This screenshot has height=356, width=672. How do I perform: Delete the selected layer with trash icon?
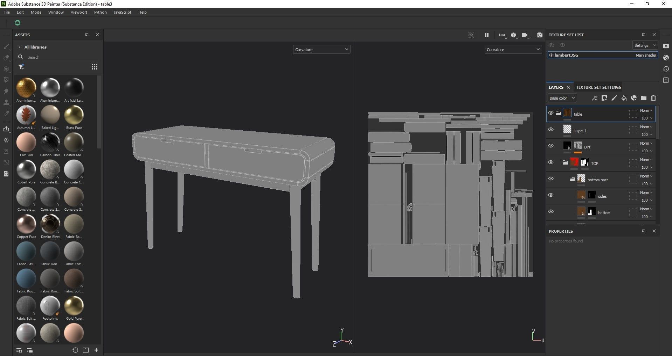tap(653, 98)
